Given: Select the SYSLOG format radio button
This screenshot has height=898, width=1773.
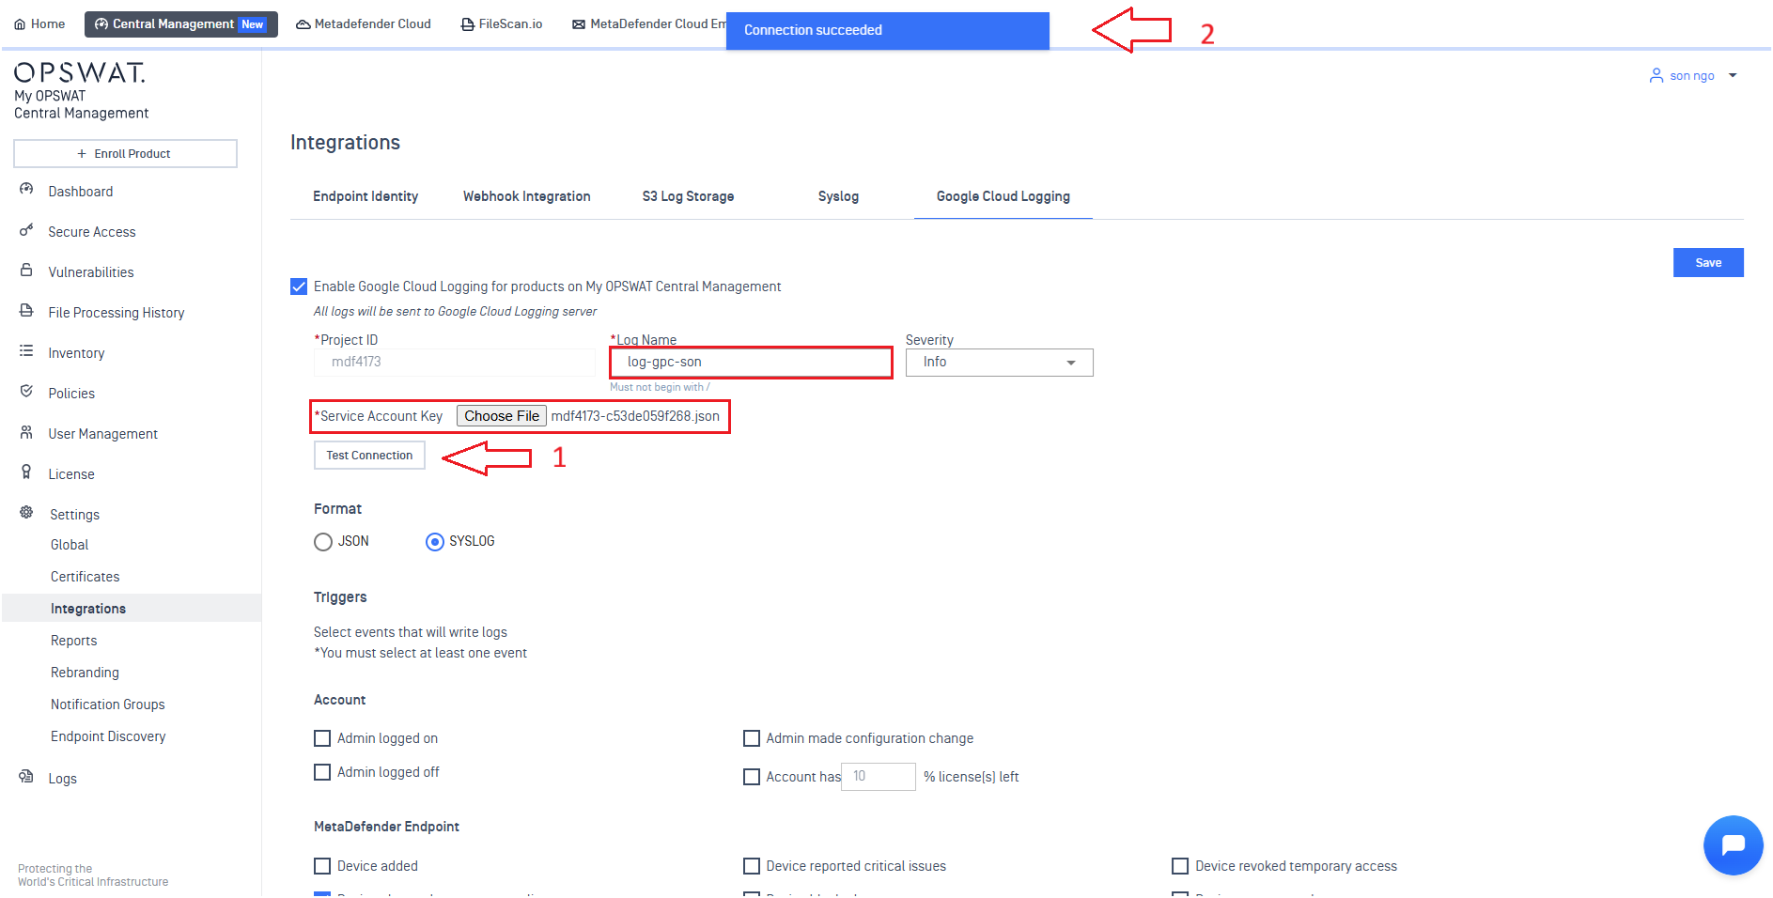Looking at the screenshot, I should pos(435,542).
